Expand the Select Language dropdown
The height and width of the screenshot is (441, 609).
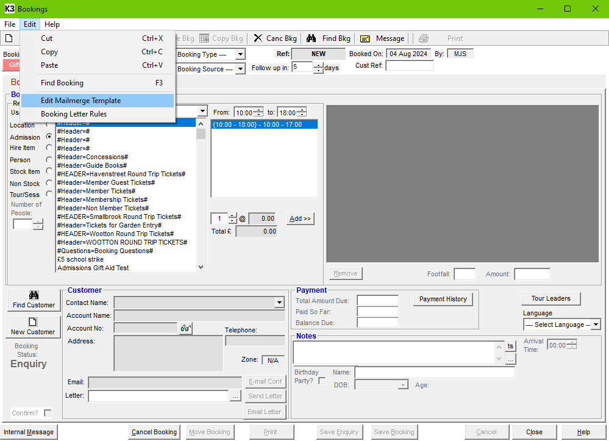(596, 324)
